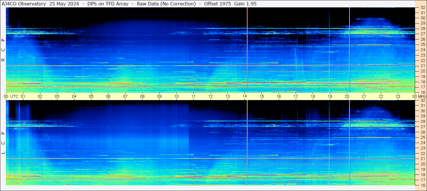Select the 08 hour tick on time axis
Viewport: 427px width, 191px height.
[x=142, y=96]
